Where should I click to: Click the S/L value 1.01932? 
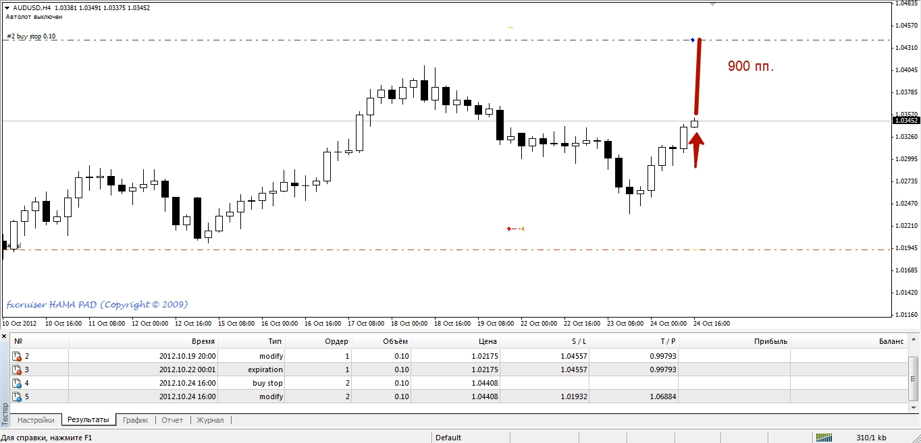point(574,396)
